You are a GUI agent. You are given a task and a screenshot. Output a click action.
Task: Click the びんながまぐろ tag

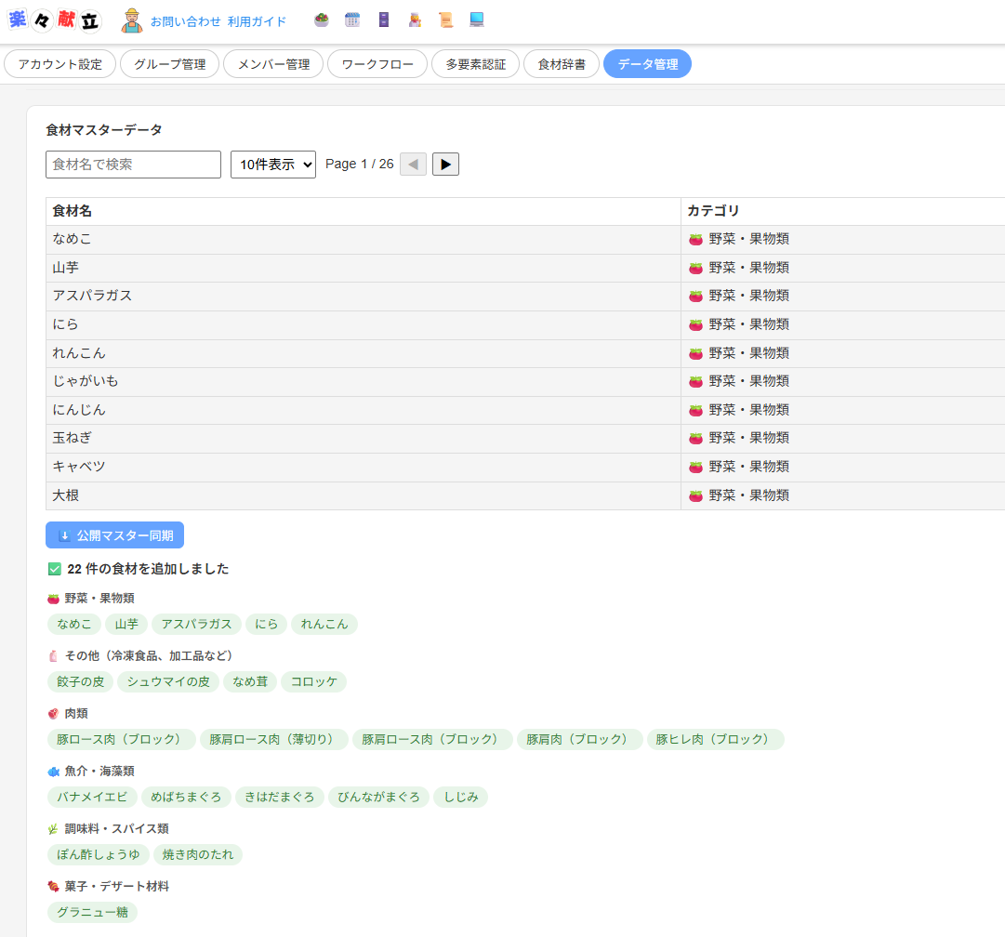click(378, 798)
